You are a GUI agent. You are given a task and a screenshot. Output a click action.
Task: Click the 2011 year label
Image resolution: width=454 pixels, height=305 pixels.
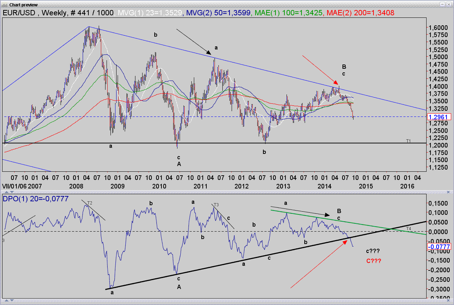(x=200, y=186)
